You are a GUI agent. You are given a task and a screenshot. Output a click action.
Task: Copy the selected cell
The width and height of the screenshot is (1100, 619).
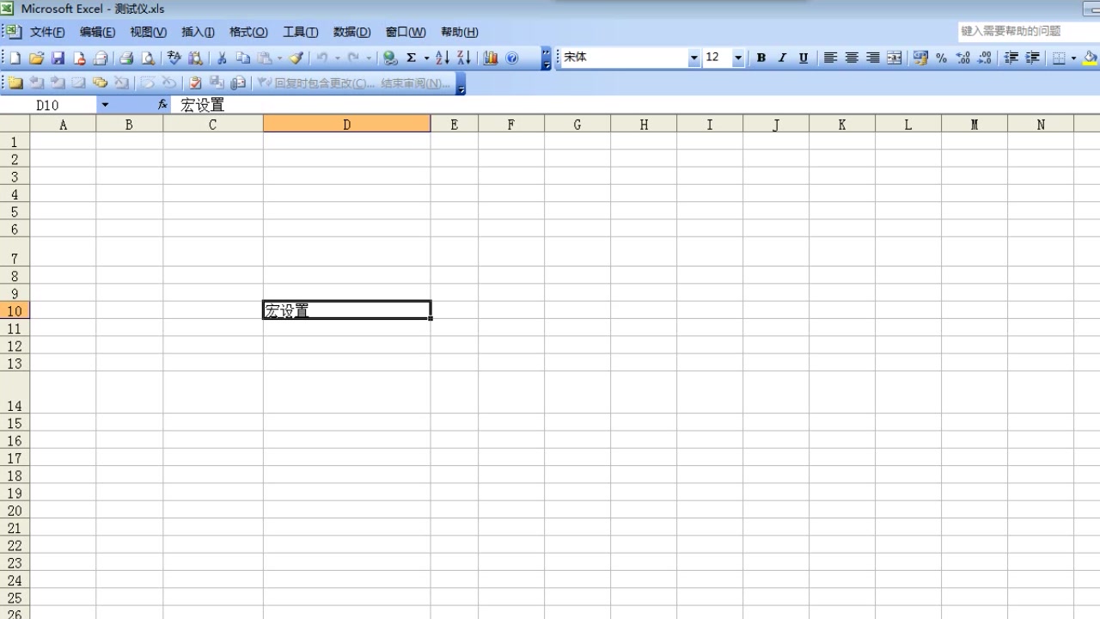pos(243,58)
